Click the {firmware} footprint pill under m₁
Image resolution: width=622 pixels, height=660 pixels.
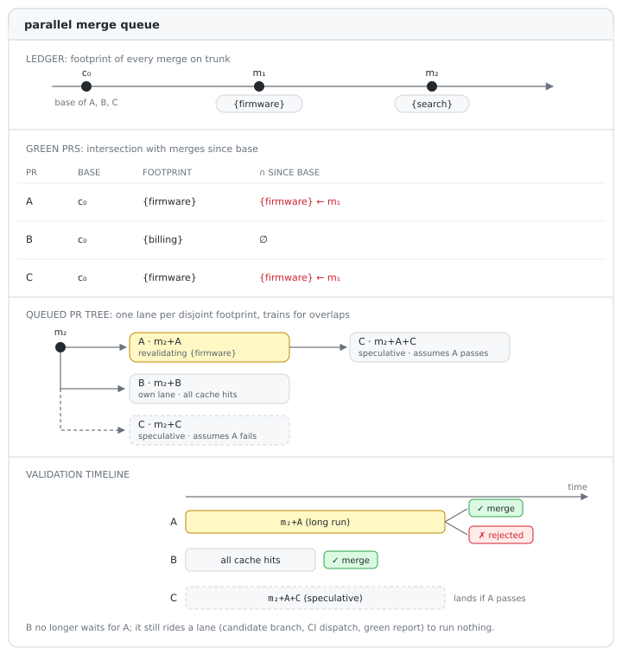pos(259,104)
